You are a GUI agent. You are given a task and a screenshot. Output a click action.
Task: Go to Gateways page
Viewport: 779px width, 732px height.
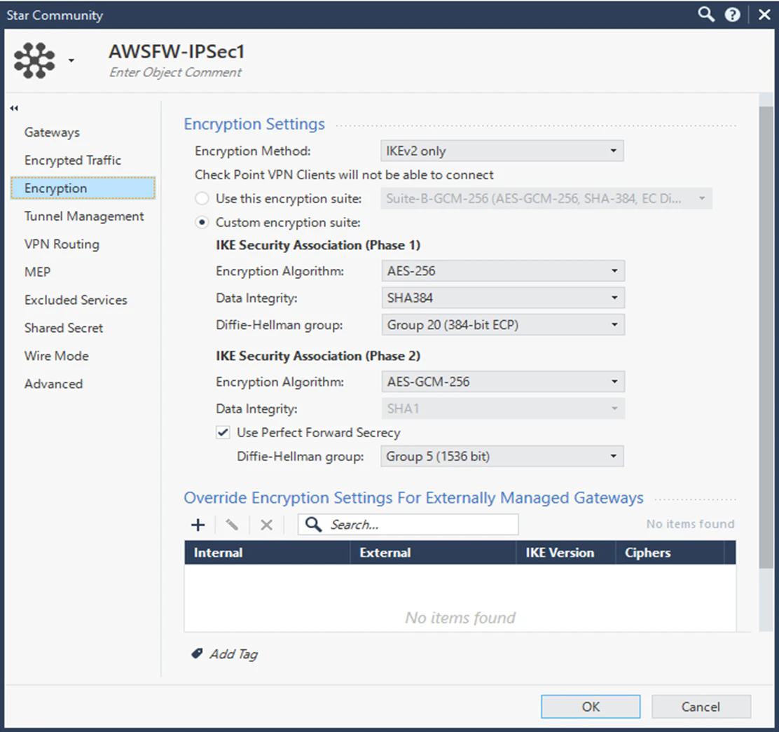click(52, 132)
